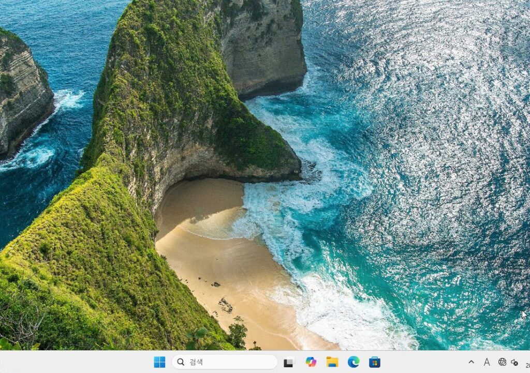Screen dimensions: 530x373
Task: Open network status globe icon
Action: (502, 362)
